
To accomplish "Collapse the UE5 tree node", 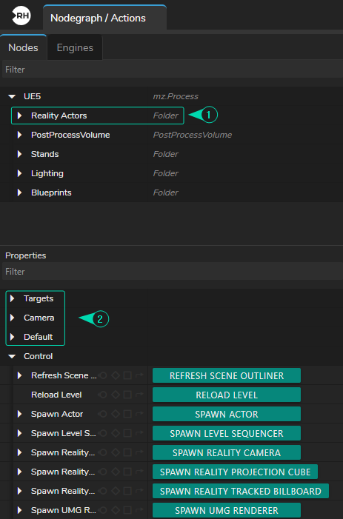I will (x=13, y=97).
